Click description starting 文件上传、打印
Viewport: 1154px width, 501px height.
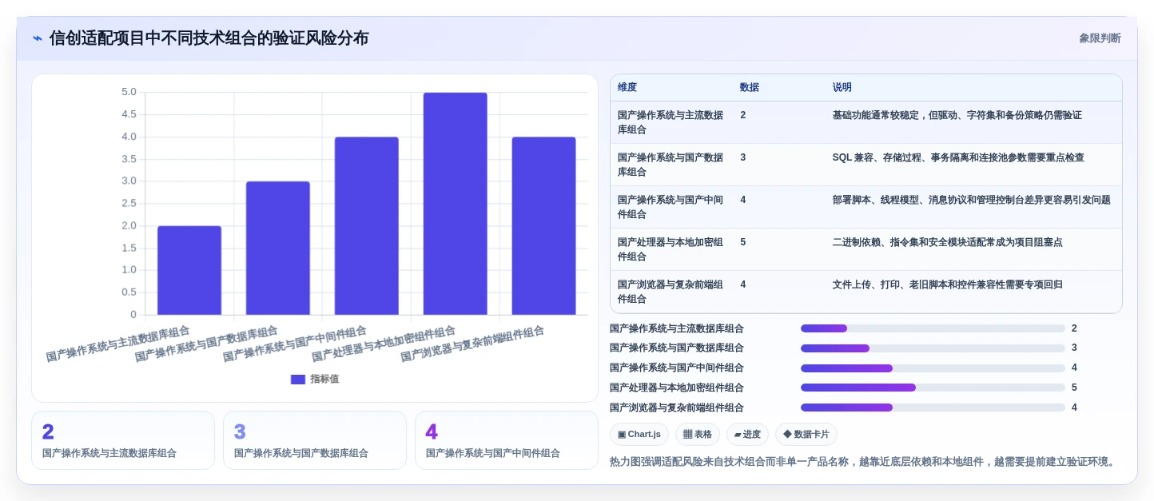pos(948,284)
